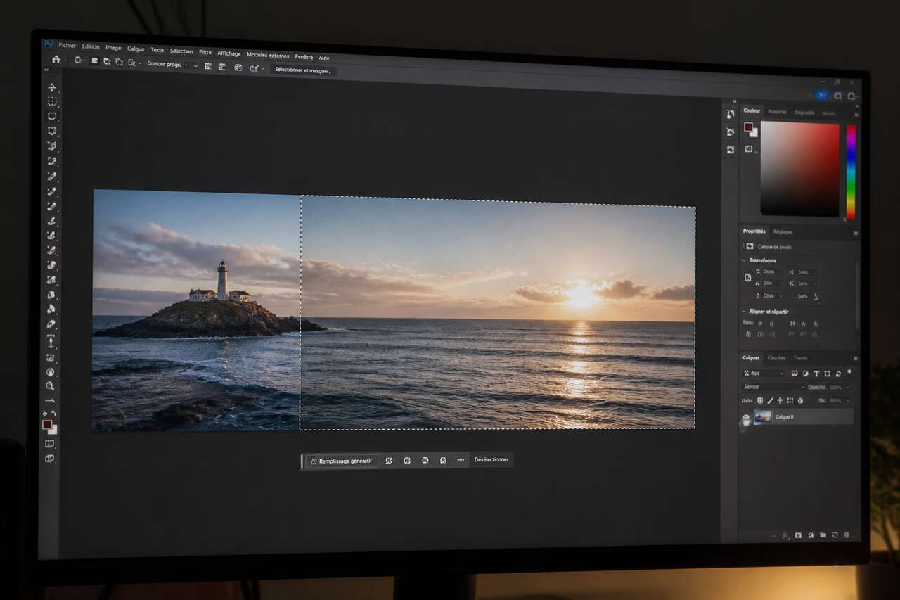The width and height of the screenshot is (900, 600).
Task: Toggle visibility eye of Calque 0
Action: tap(746, 417)
